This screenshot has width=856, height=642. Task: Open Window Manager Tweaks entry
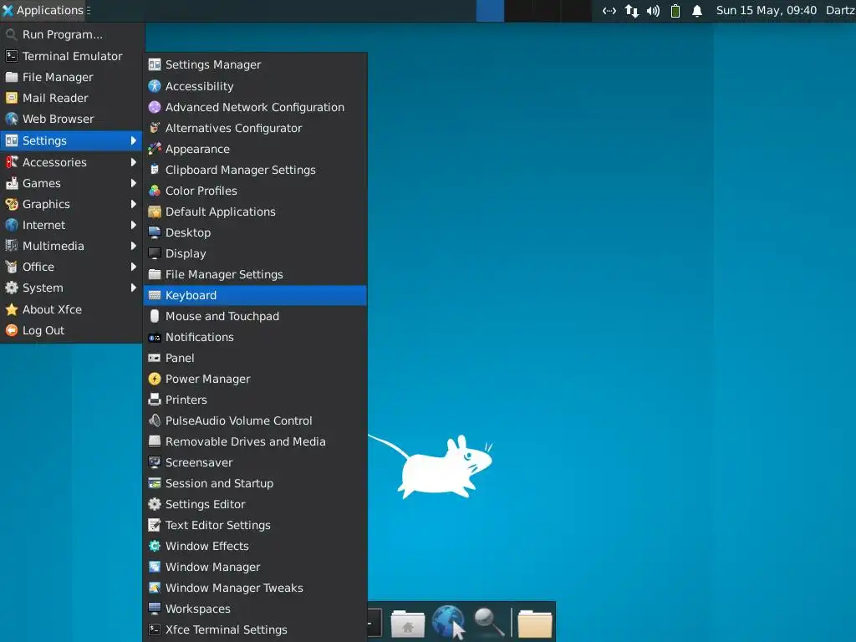pos(255,588)
